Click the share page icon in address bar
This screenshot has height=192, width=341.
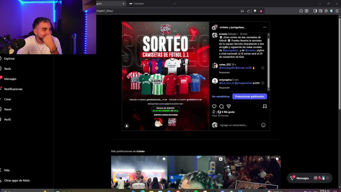pos(249,11)
